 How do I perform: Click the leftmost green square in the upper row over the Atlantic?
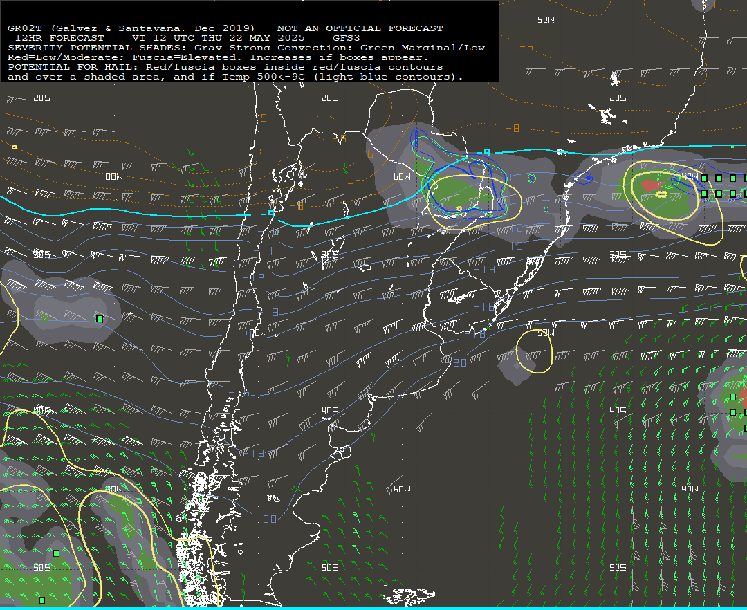704,178
